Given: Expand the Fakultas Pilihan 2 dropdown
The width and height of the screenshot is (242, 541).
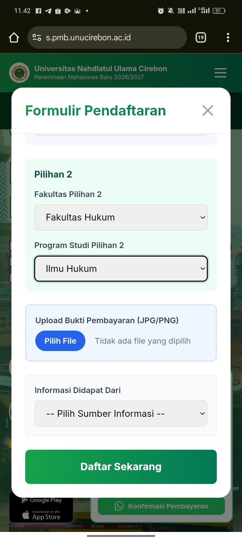Looking at the screenshot, I should point(121,217).
